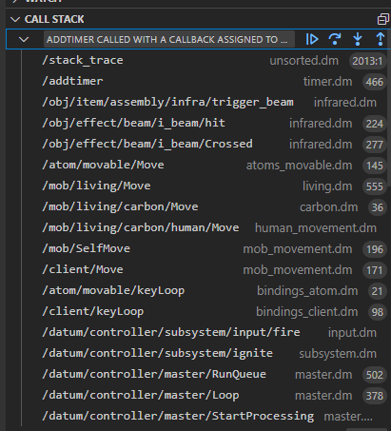Click the Continue debug icon

(312, 39)
